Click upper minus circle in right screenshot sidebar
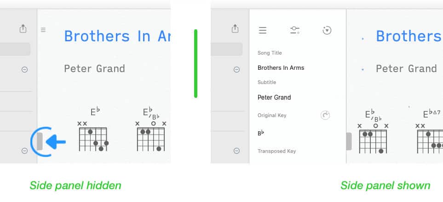443x202 pixels. [237, 69]
